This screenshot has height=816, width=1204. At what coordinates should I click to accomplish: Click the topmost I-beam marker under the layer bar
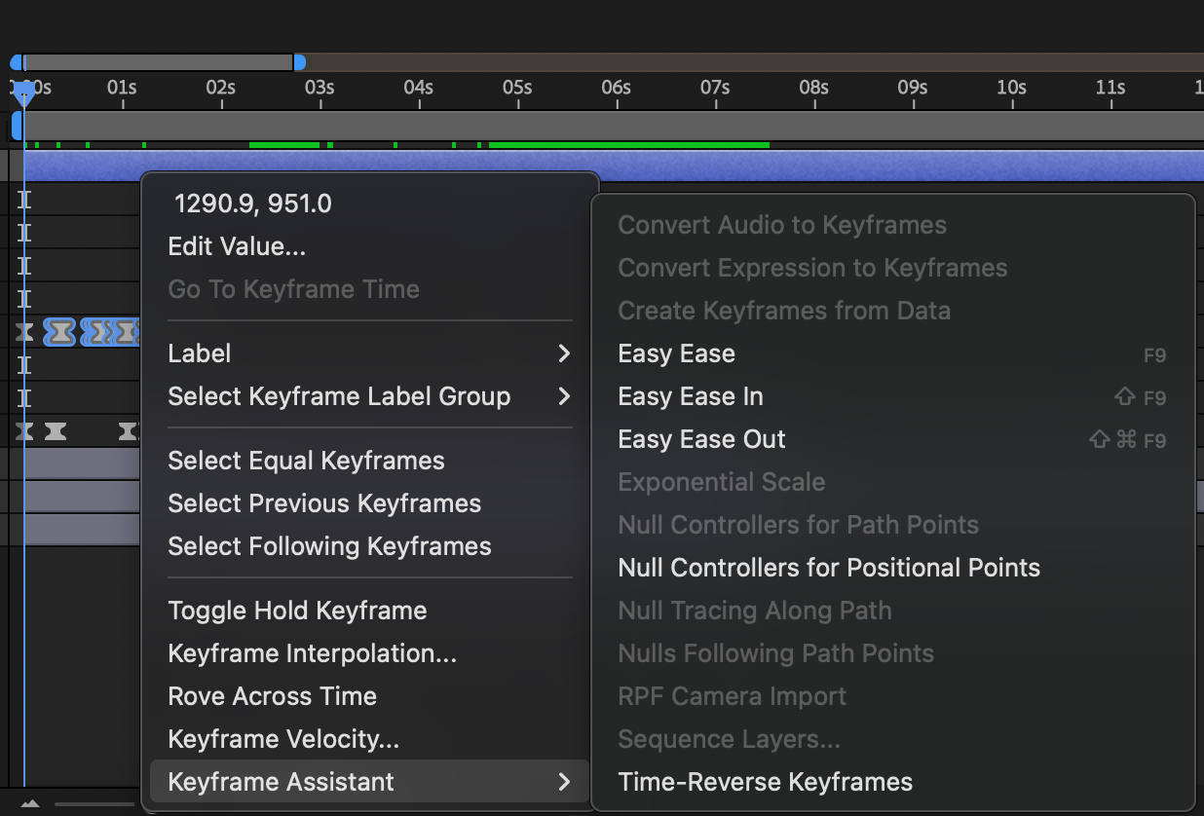[24, 201]
